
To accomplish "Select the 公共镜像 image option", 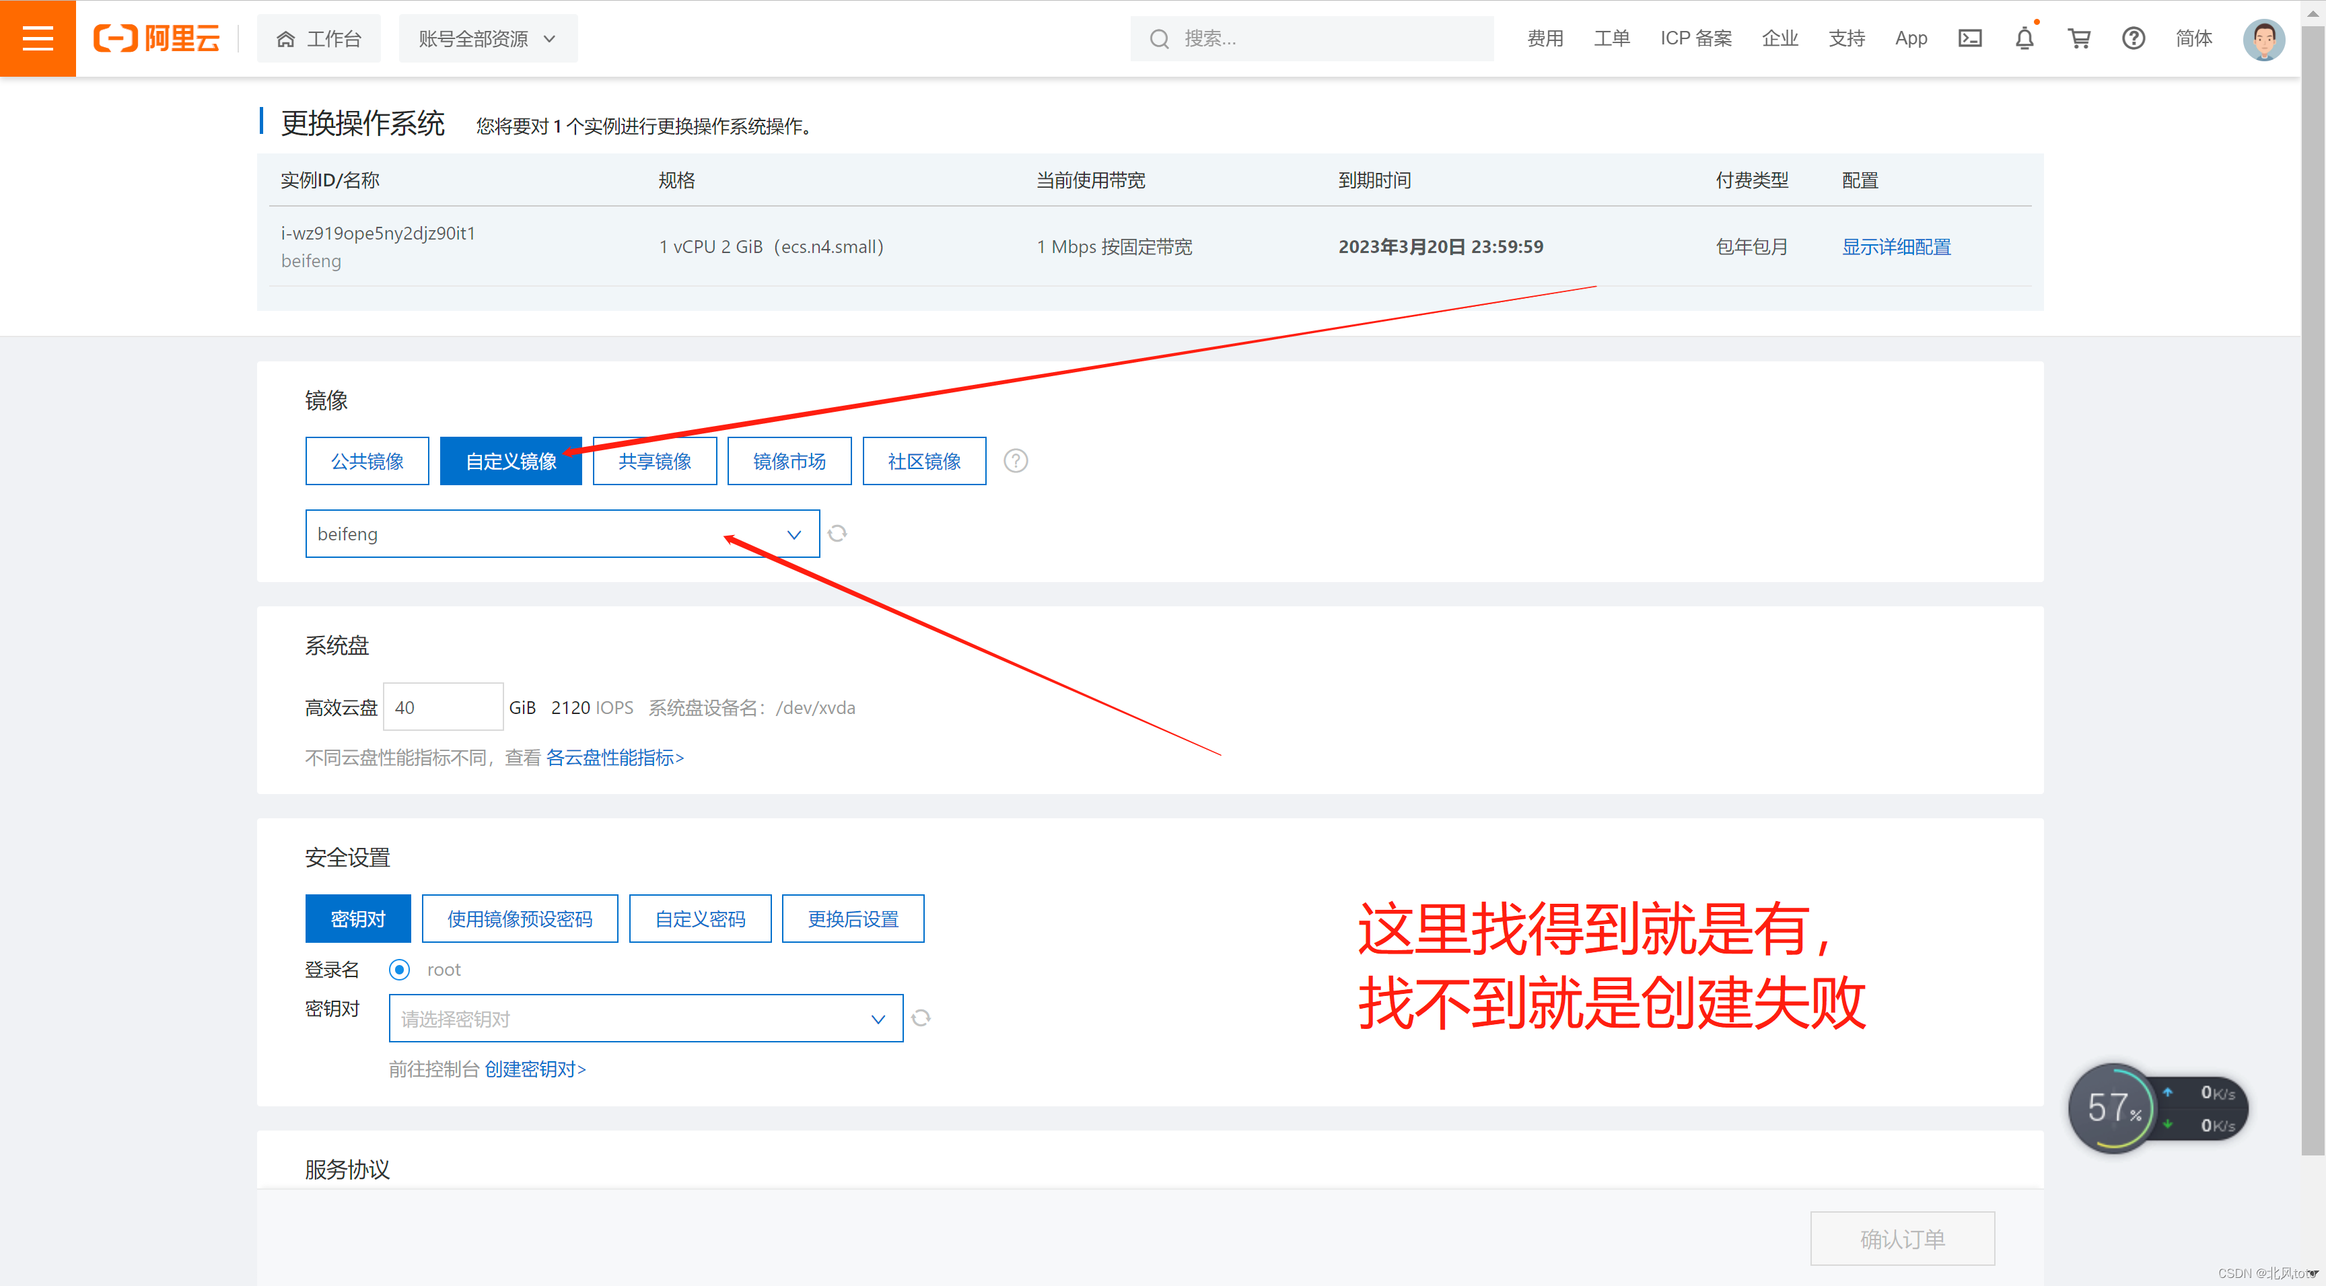I will pyautogui.click(x=367, y=460).
